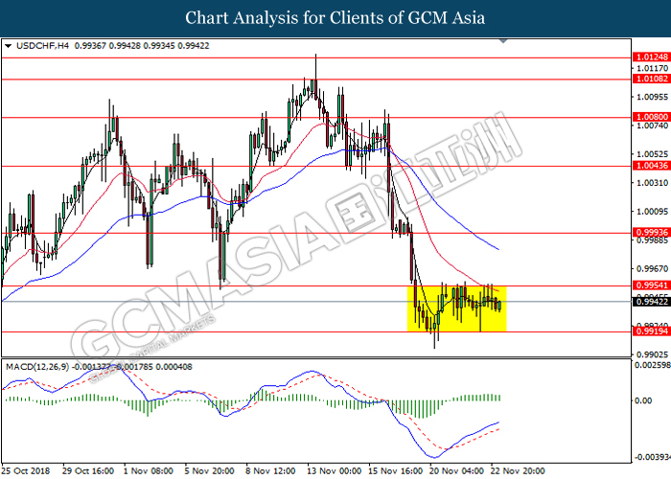This screenshot has width=671, height=479.
Task: Click the 1.01248 resistance price label
Action: click(651, 57)
